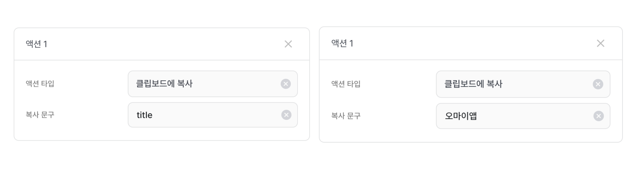Click the 액션 타입 label in the 오마이앱 card
This screenshot has height=172, width=633.
[x=345, y=84]
